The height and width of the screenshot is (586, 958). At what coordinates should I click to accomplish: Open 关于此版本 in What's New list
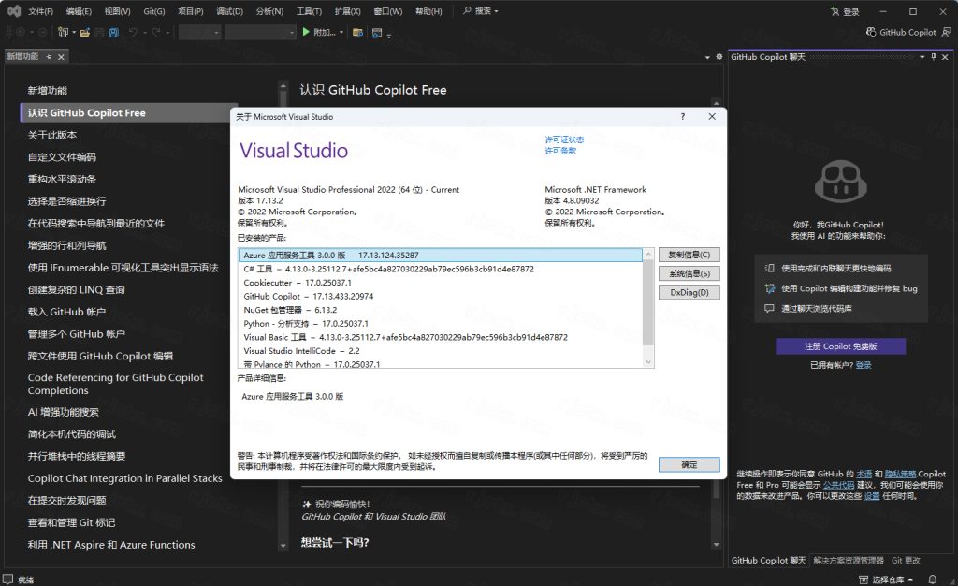pos(52,135)
